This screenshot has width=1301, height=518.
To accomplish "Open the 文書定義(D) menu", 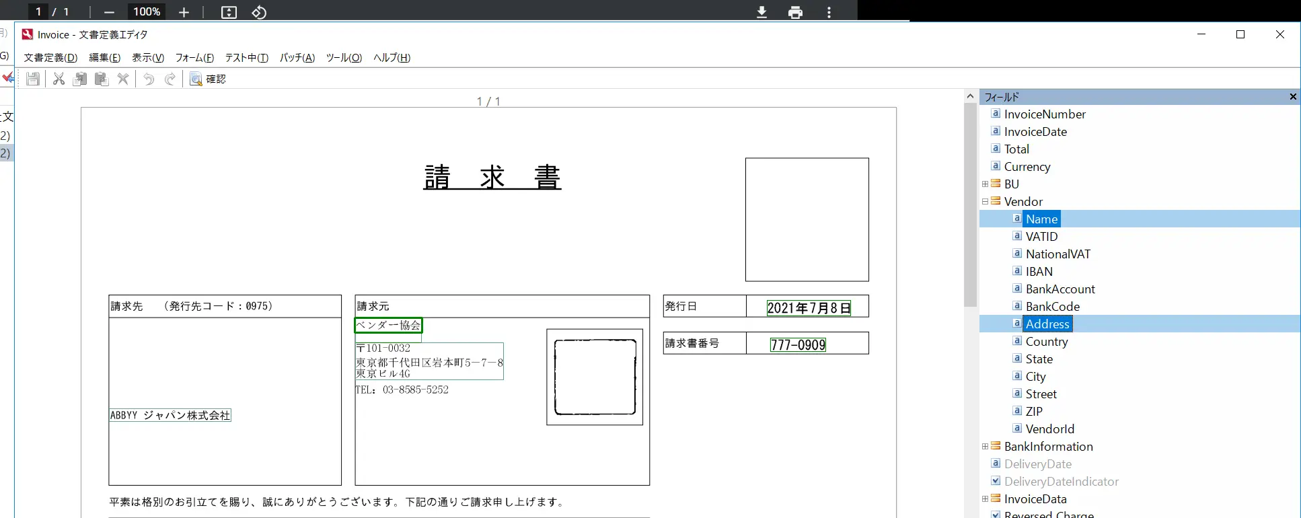I will pos(50,58).
